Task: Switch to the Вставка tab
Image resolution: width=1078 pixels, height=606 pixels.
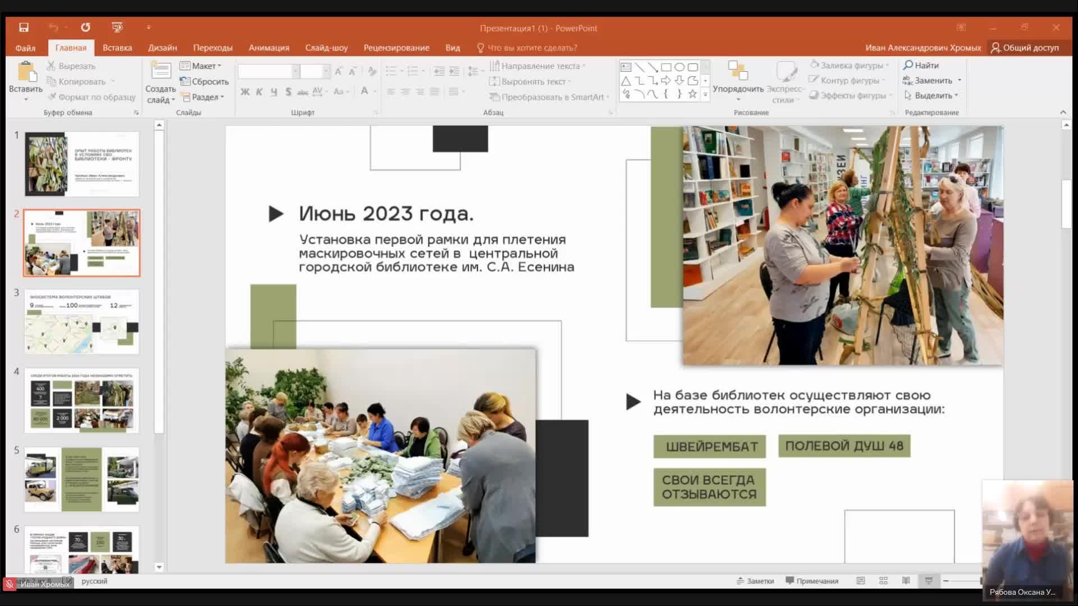Action: (x=117, y=48)
